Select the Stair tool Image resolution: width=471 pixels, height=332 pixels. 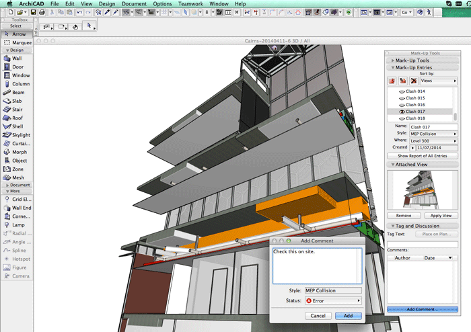coord(16,109)
